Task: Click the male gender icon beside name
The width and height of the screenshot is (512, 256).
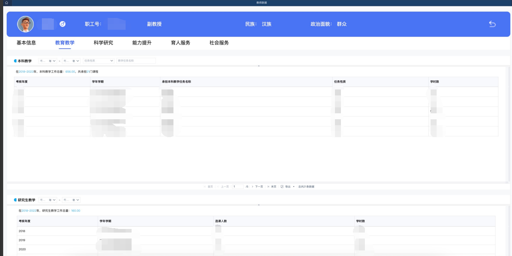Action: point(62,24)
